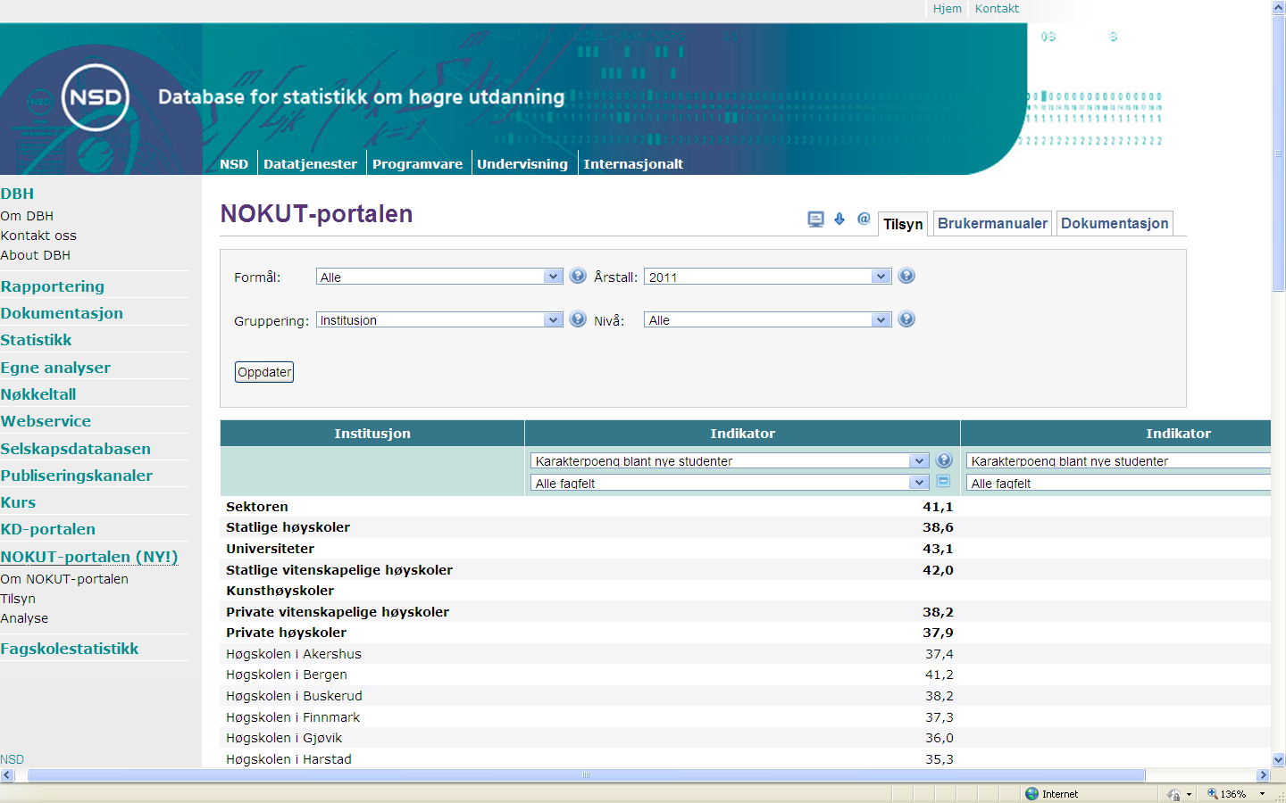Open the first Karakterpoeng blant nye studenter dropdown
The width and height of the screenshot is (1286, 803).
(730, 460)
